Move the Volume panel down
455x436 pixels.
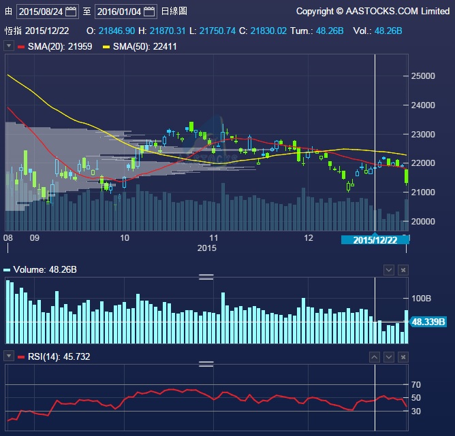pyautogui.click(x=389, y=270)
